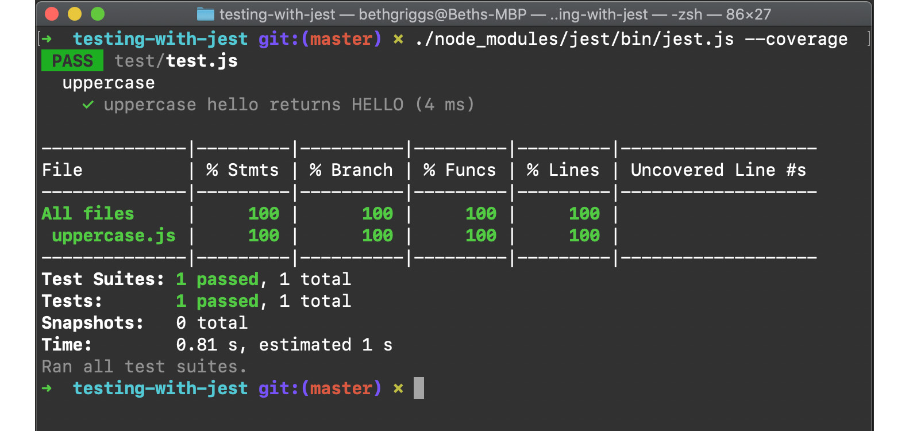The image size is (909, 431).
Task: Click 'testing-with-jest' in the bottom prompt line
Action: pyautogui.click(x=160, y=388)
